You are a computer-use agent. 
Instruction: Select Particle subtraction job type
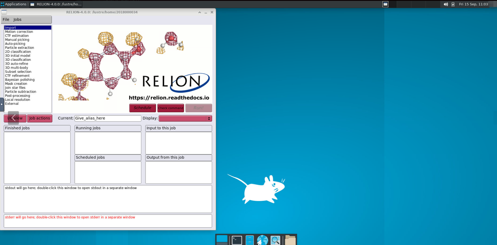28,92
